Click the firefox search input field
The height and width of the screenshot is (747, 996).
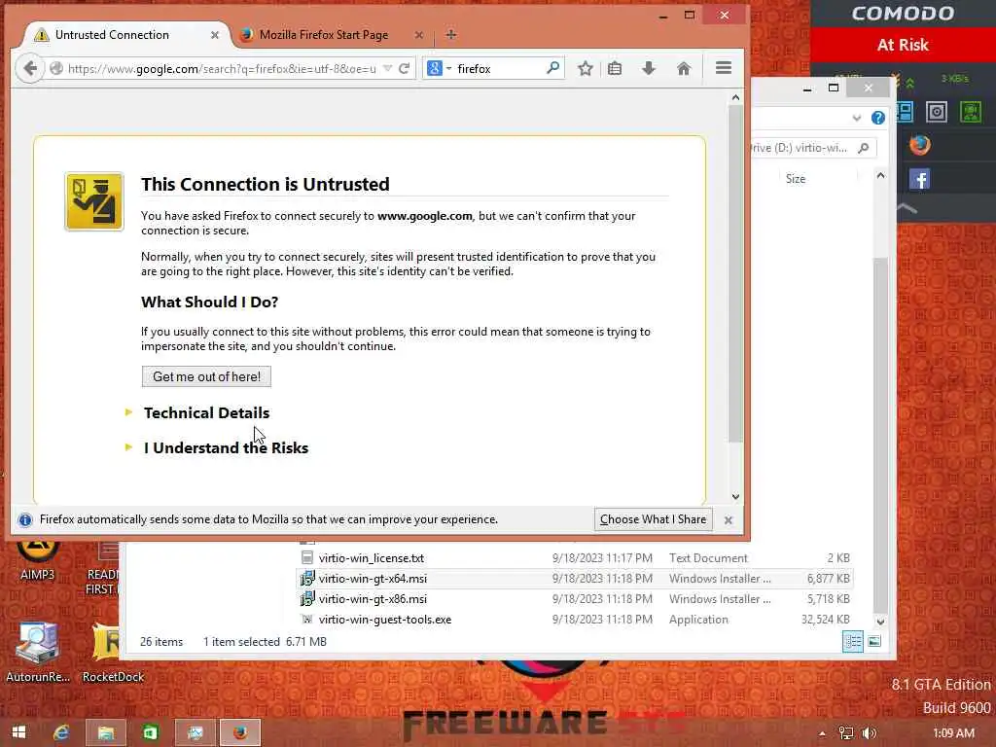coord(499,68)
